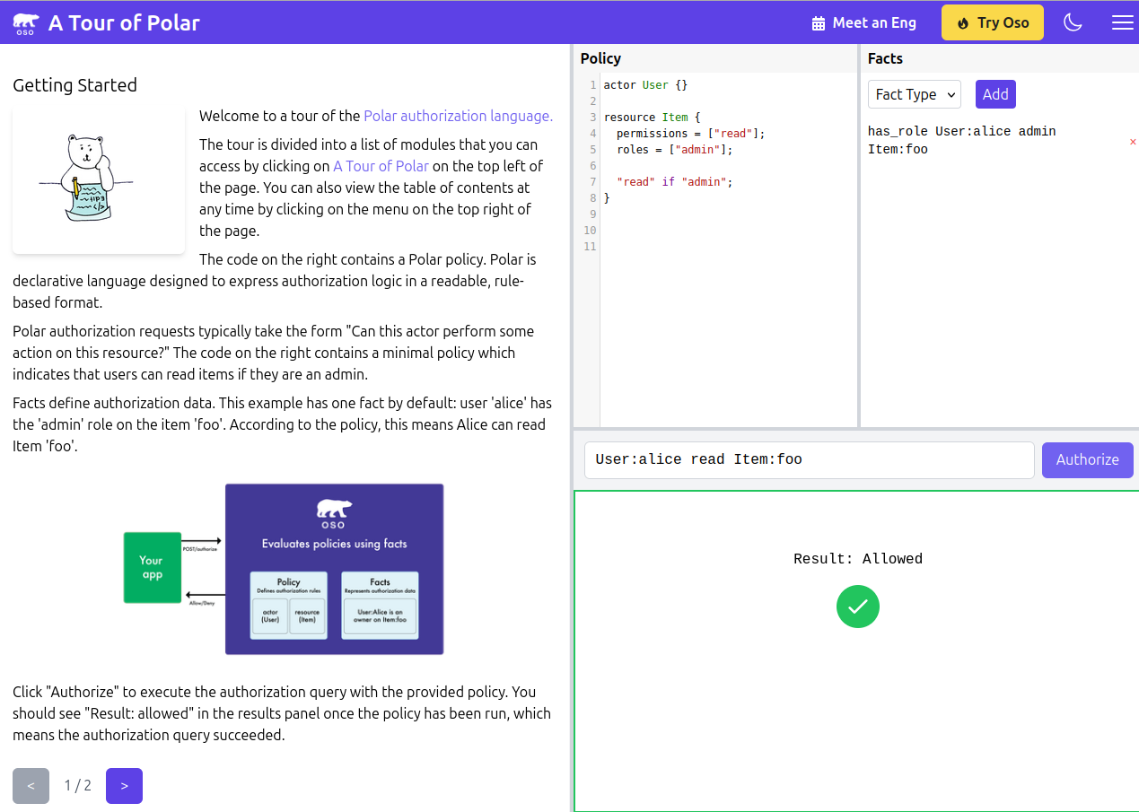Screen dimensions: 1139x812
Task: Open the hamburger menu
Action: [x=1122, y=22]
